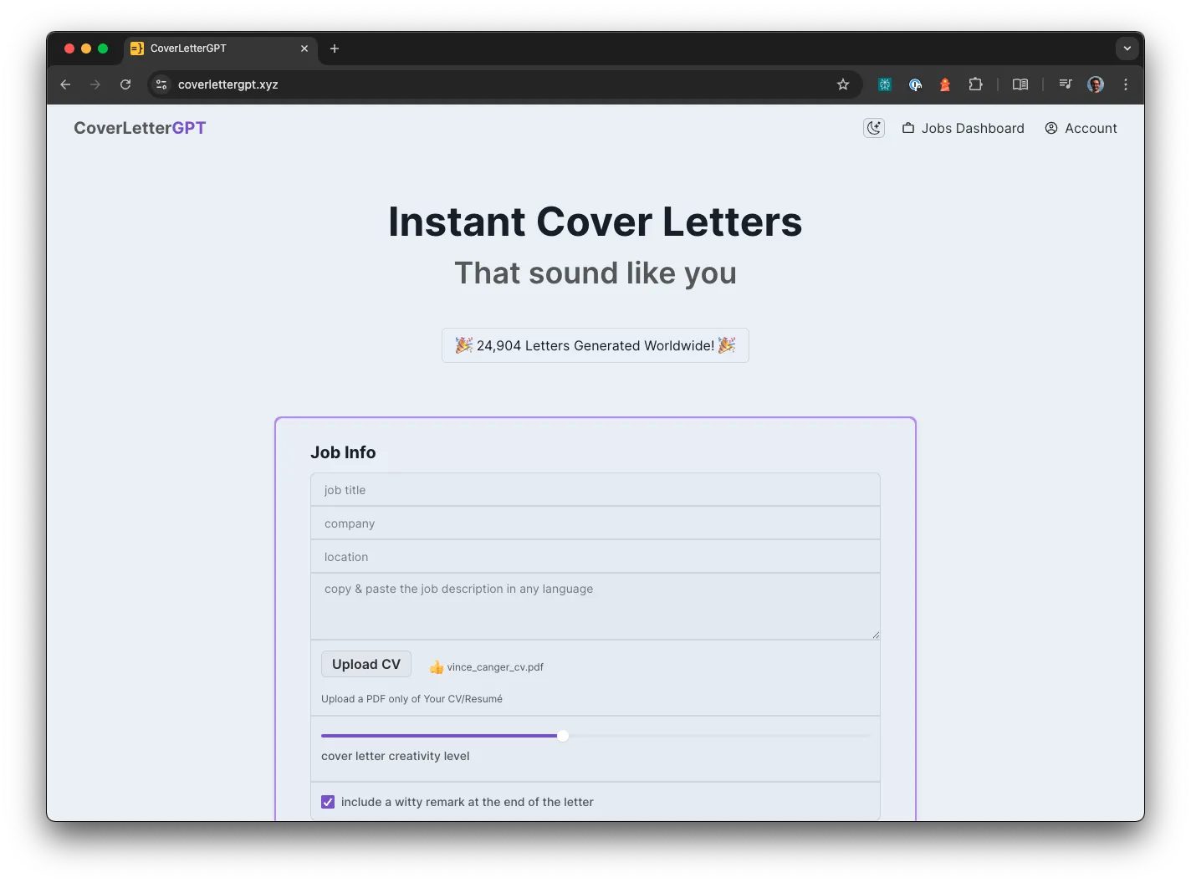Click the address bar URL

coord(227,84)
